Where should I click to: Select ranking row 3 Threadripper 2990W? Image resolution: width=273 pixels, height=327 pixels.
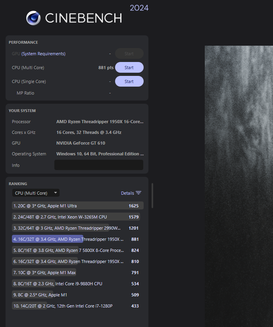(x=78, y=228)
